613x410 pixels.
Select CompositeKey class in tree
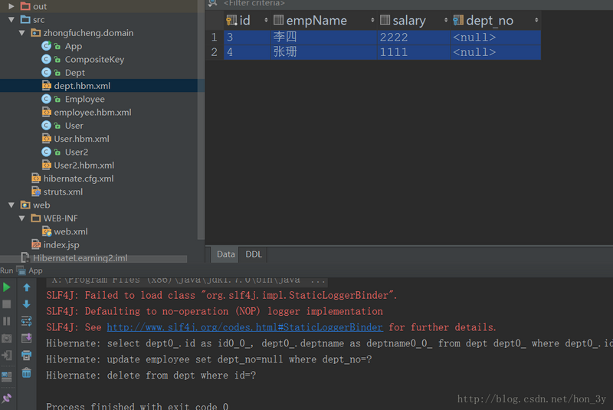point(94,60)
